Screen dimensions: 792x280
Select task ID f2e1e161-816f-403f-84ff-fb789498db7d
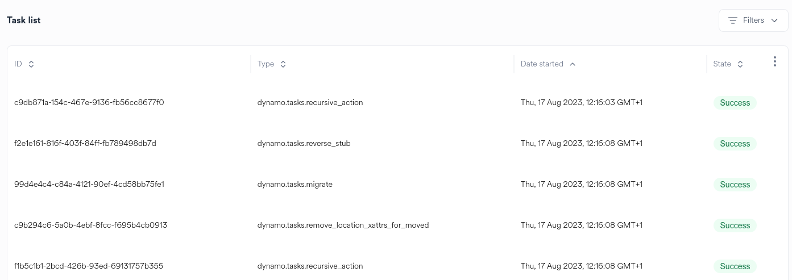(85, 144)
